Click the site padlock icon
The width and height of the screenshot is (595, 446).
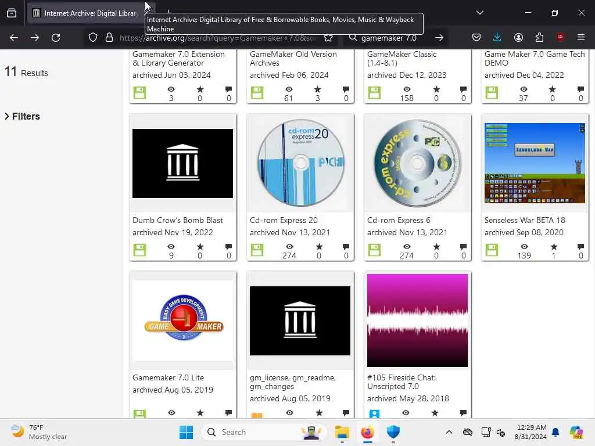click(109, 38)
